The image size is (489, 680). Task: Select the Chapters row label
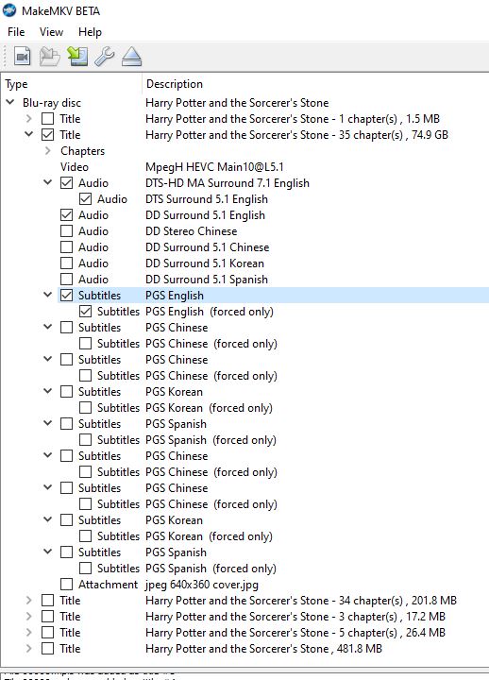click(x=82, y=151)
